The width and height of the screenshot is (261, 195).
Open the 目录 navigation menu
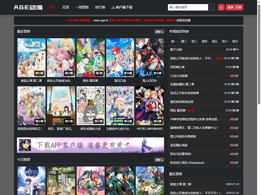66,7
